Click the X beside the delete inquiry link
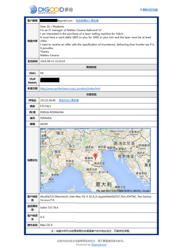Viewport: 191px width, 248px height. tap(141, 10)
